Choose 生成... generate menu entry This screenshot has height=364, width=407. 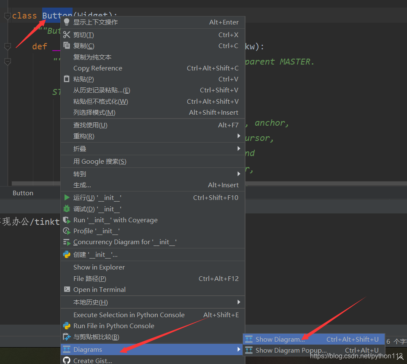click(x=153, y=185)
